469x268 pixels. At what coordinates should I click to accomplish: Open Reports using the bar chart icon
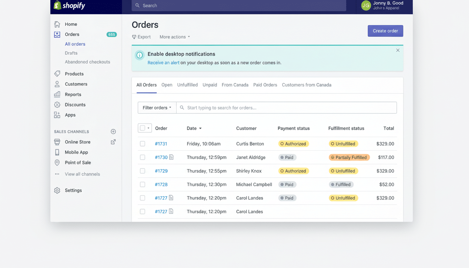click(57, 94)
